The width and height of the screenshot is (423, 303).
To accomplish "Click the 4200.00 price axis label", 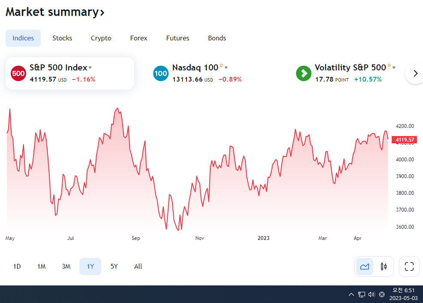I will point(405,126).
